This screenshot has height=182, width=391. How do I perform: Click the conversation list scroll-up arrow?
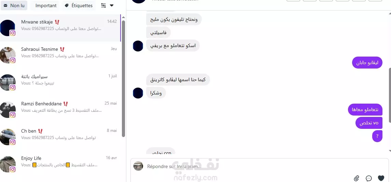pos(123,17)
